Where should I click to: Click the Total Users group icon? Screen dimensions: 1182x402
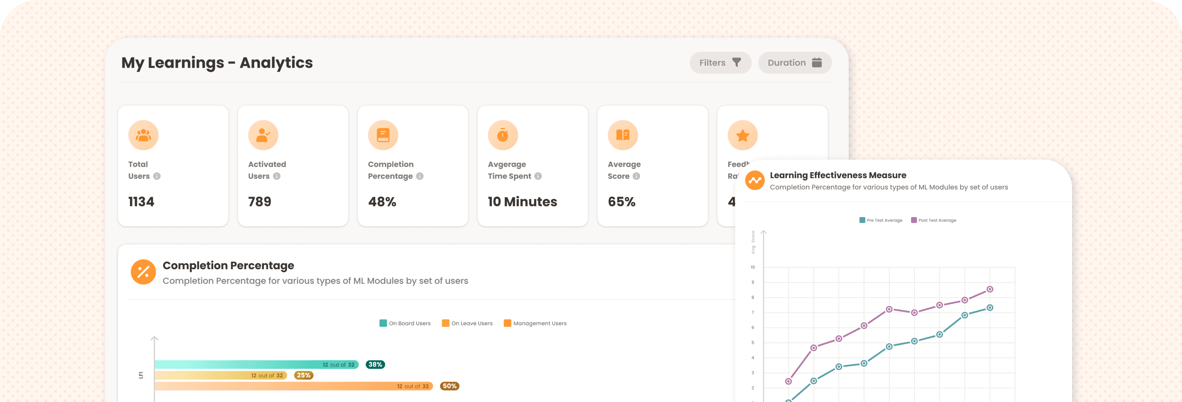[143, 135]
